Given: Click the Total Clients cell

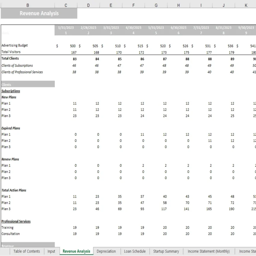Looking at the screenshot, I should coord(11,58).
